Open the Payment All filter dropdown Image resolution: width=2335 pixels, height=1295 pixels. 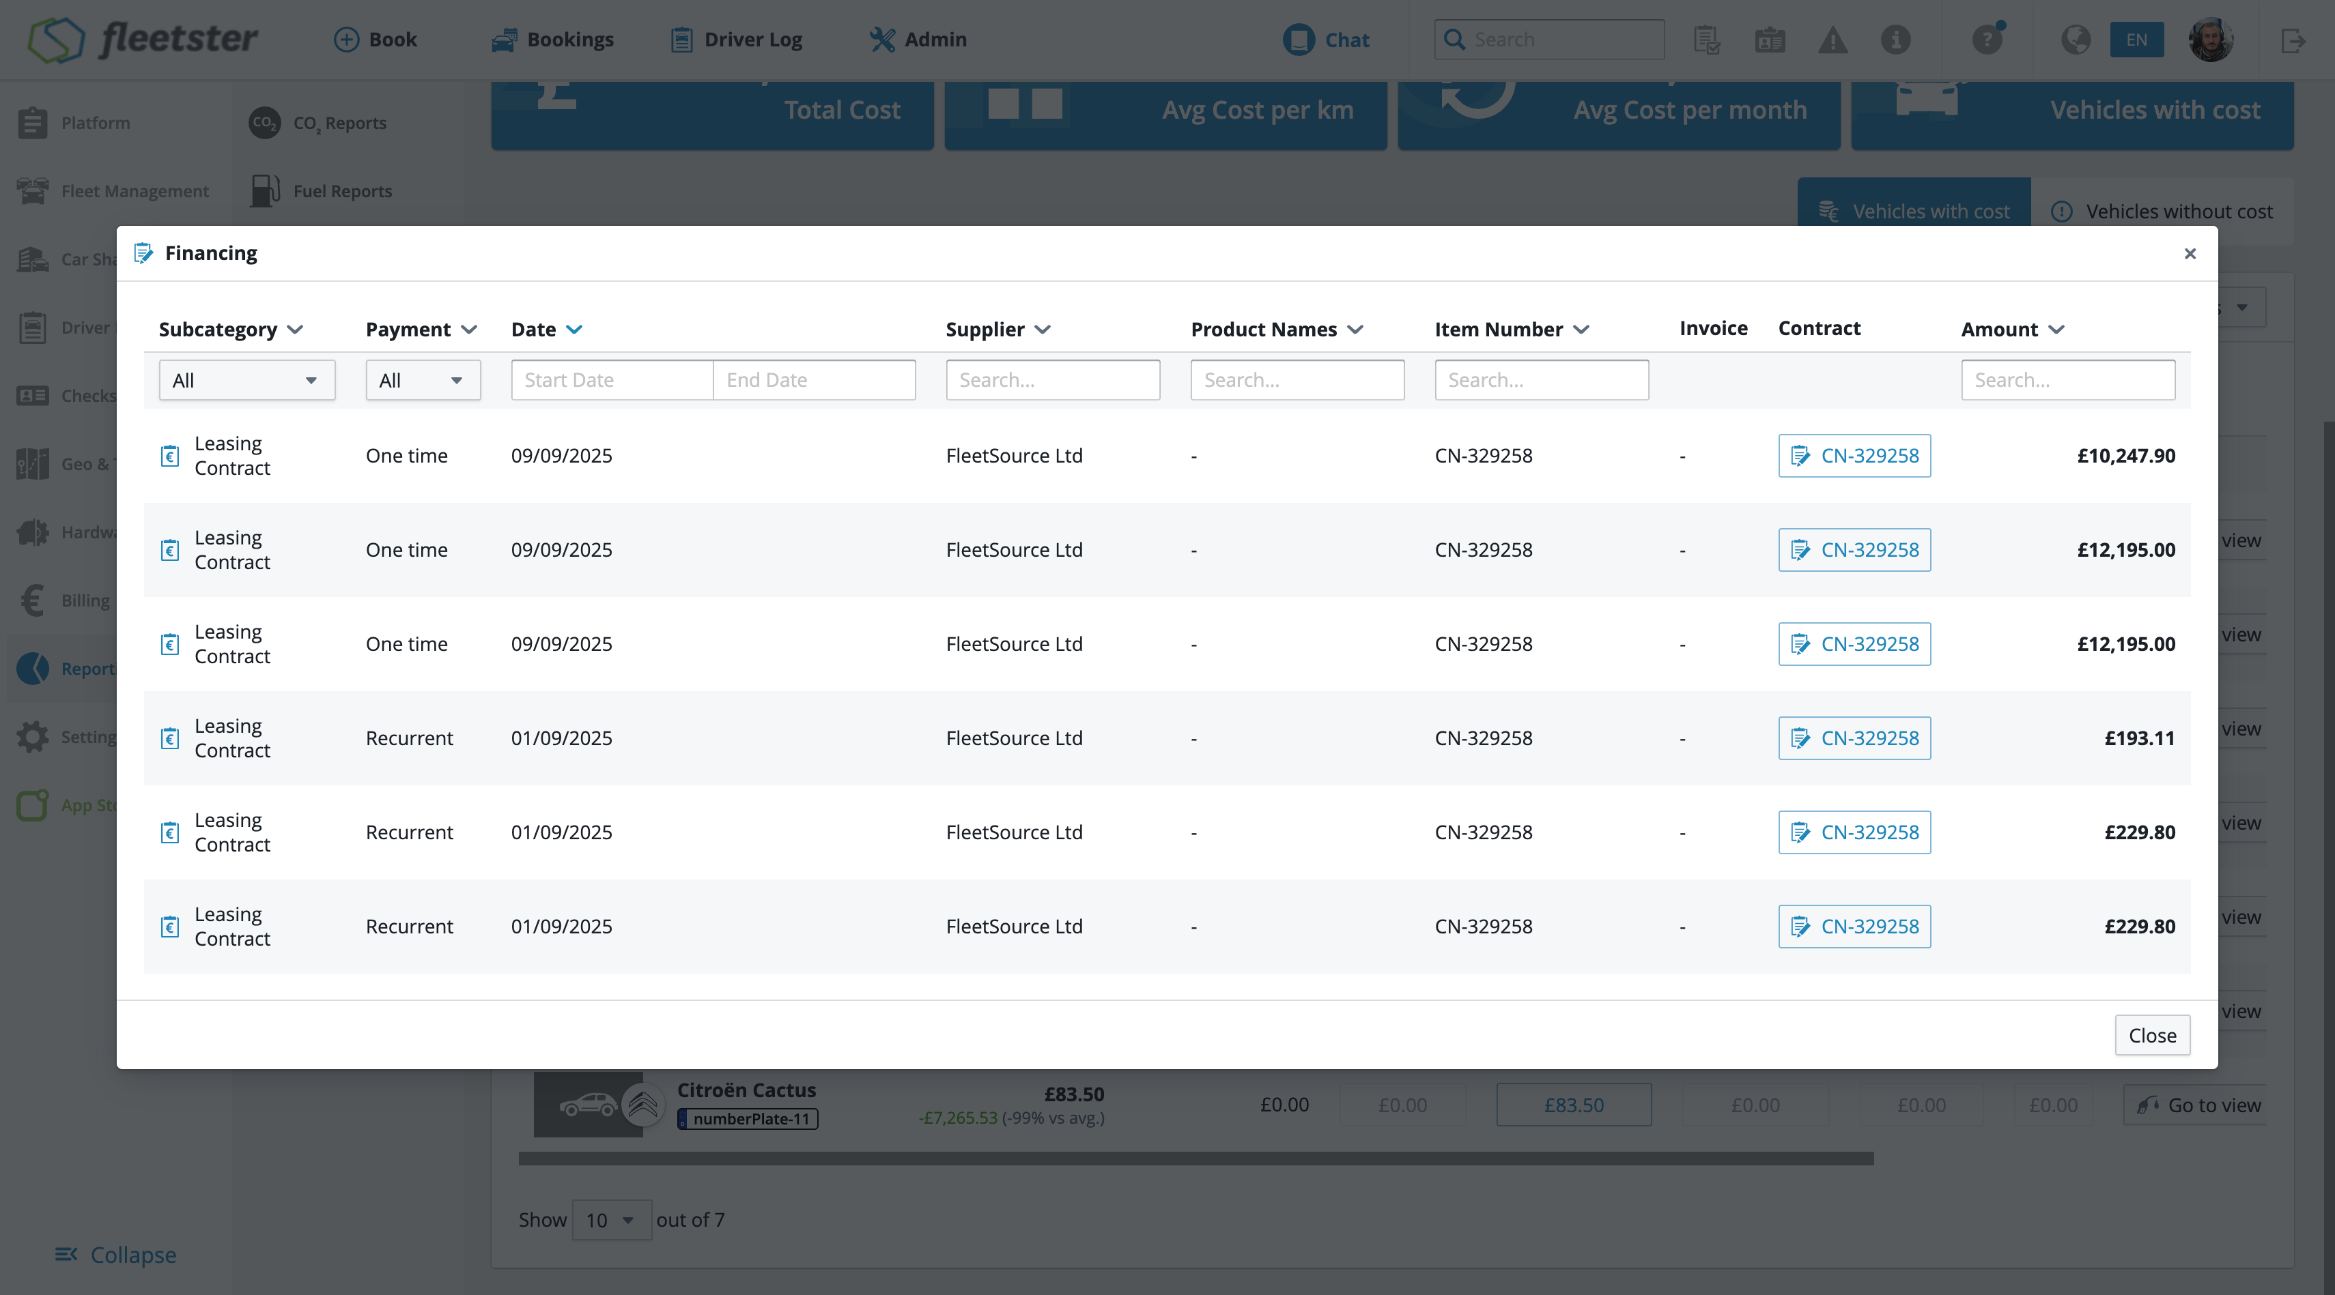(423, 380)
